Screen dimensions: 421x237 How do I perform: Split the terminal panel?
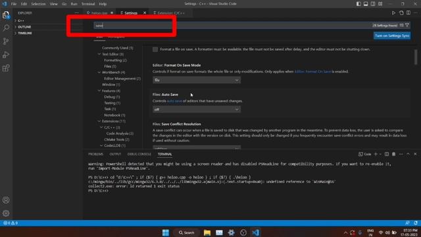click(x=387, y=154)
